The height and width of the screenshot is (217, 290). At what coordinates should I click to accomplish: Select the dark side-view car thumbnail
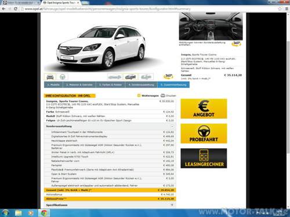(130, 77)
